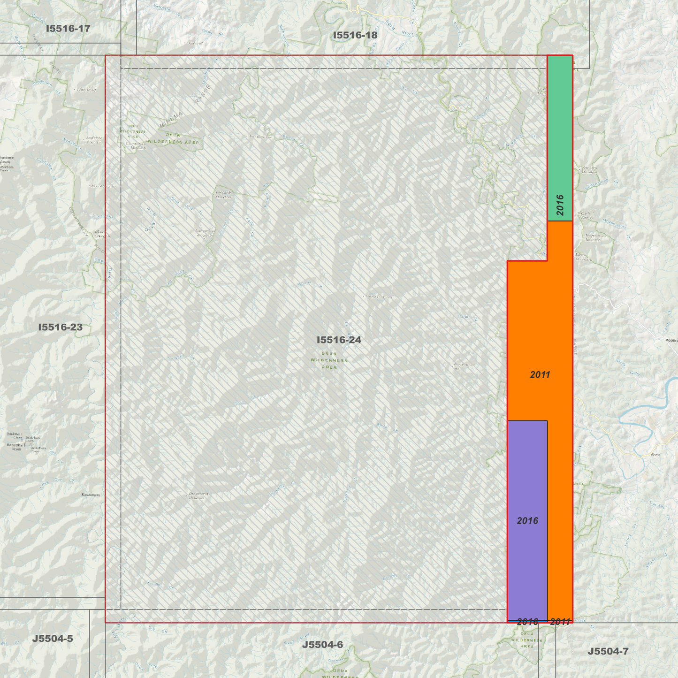Screen dimensions: 678x678
Task: Select the I5516-24 sheet label
Action: [339, 340]
